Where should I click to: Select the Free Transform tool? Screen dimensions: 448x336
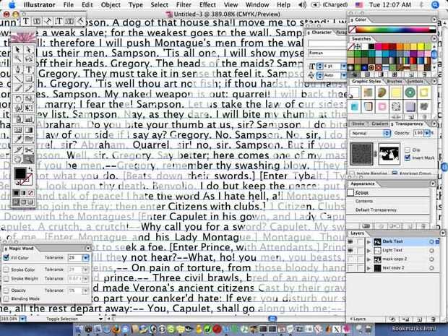tap(29, 108)
